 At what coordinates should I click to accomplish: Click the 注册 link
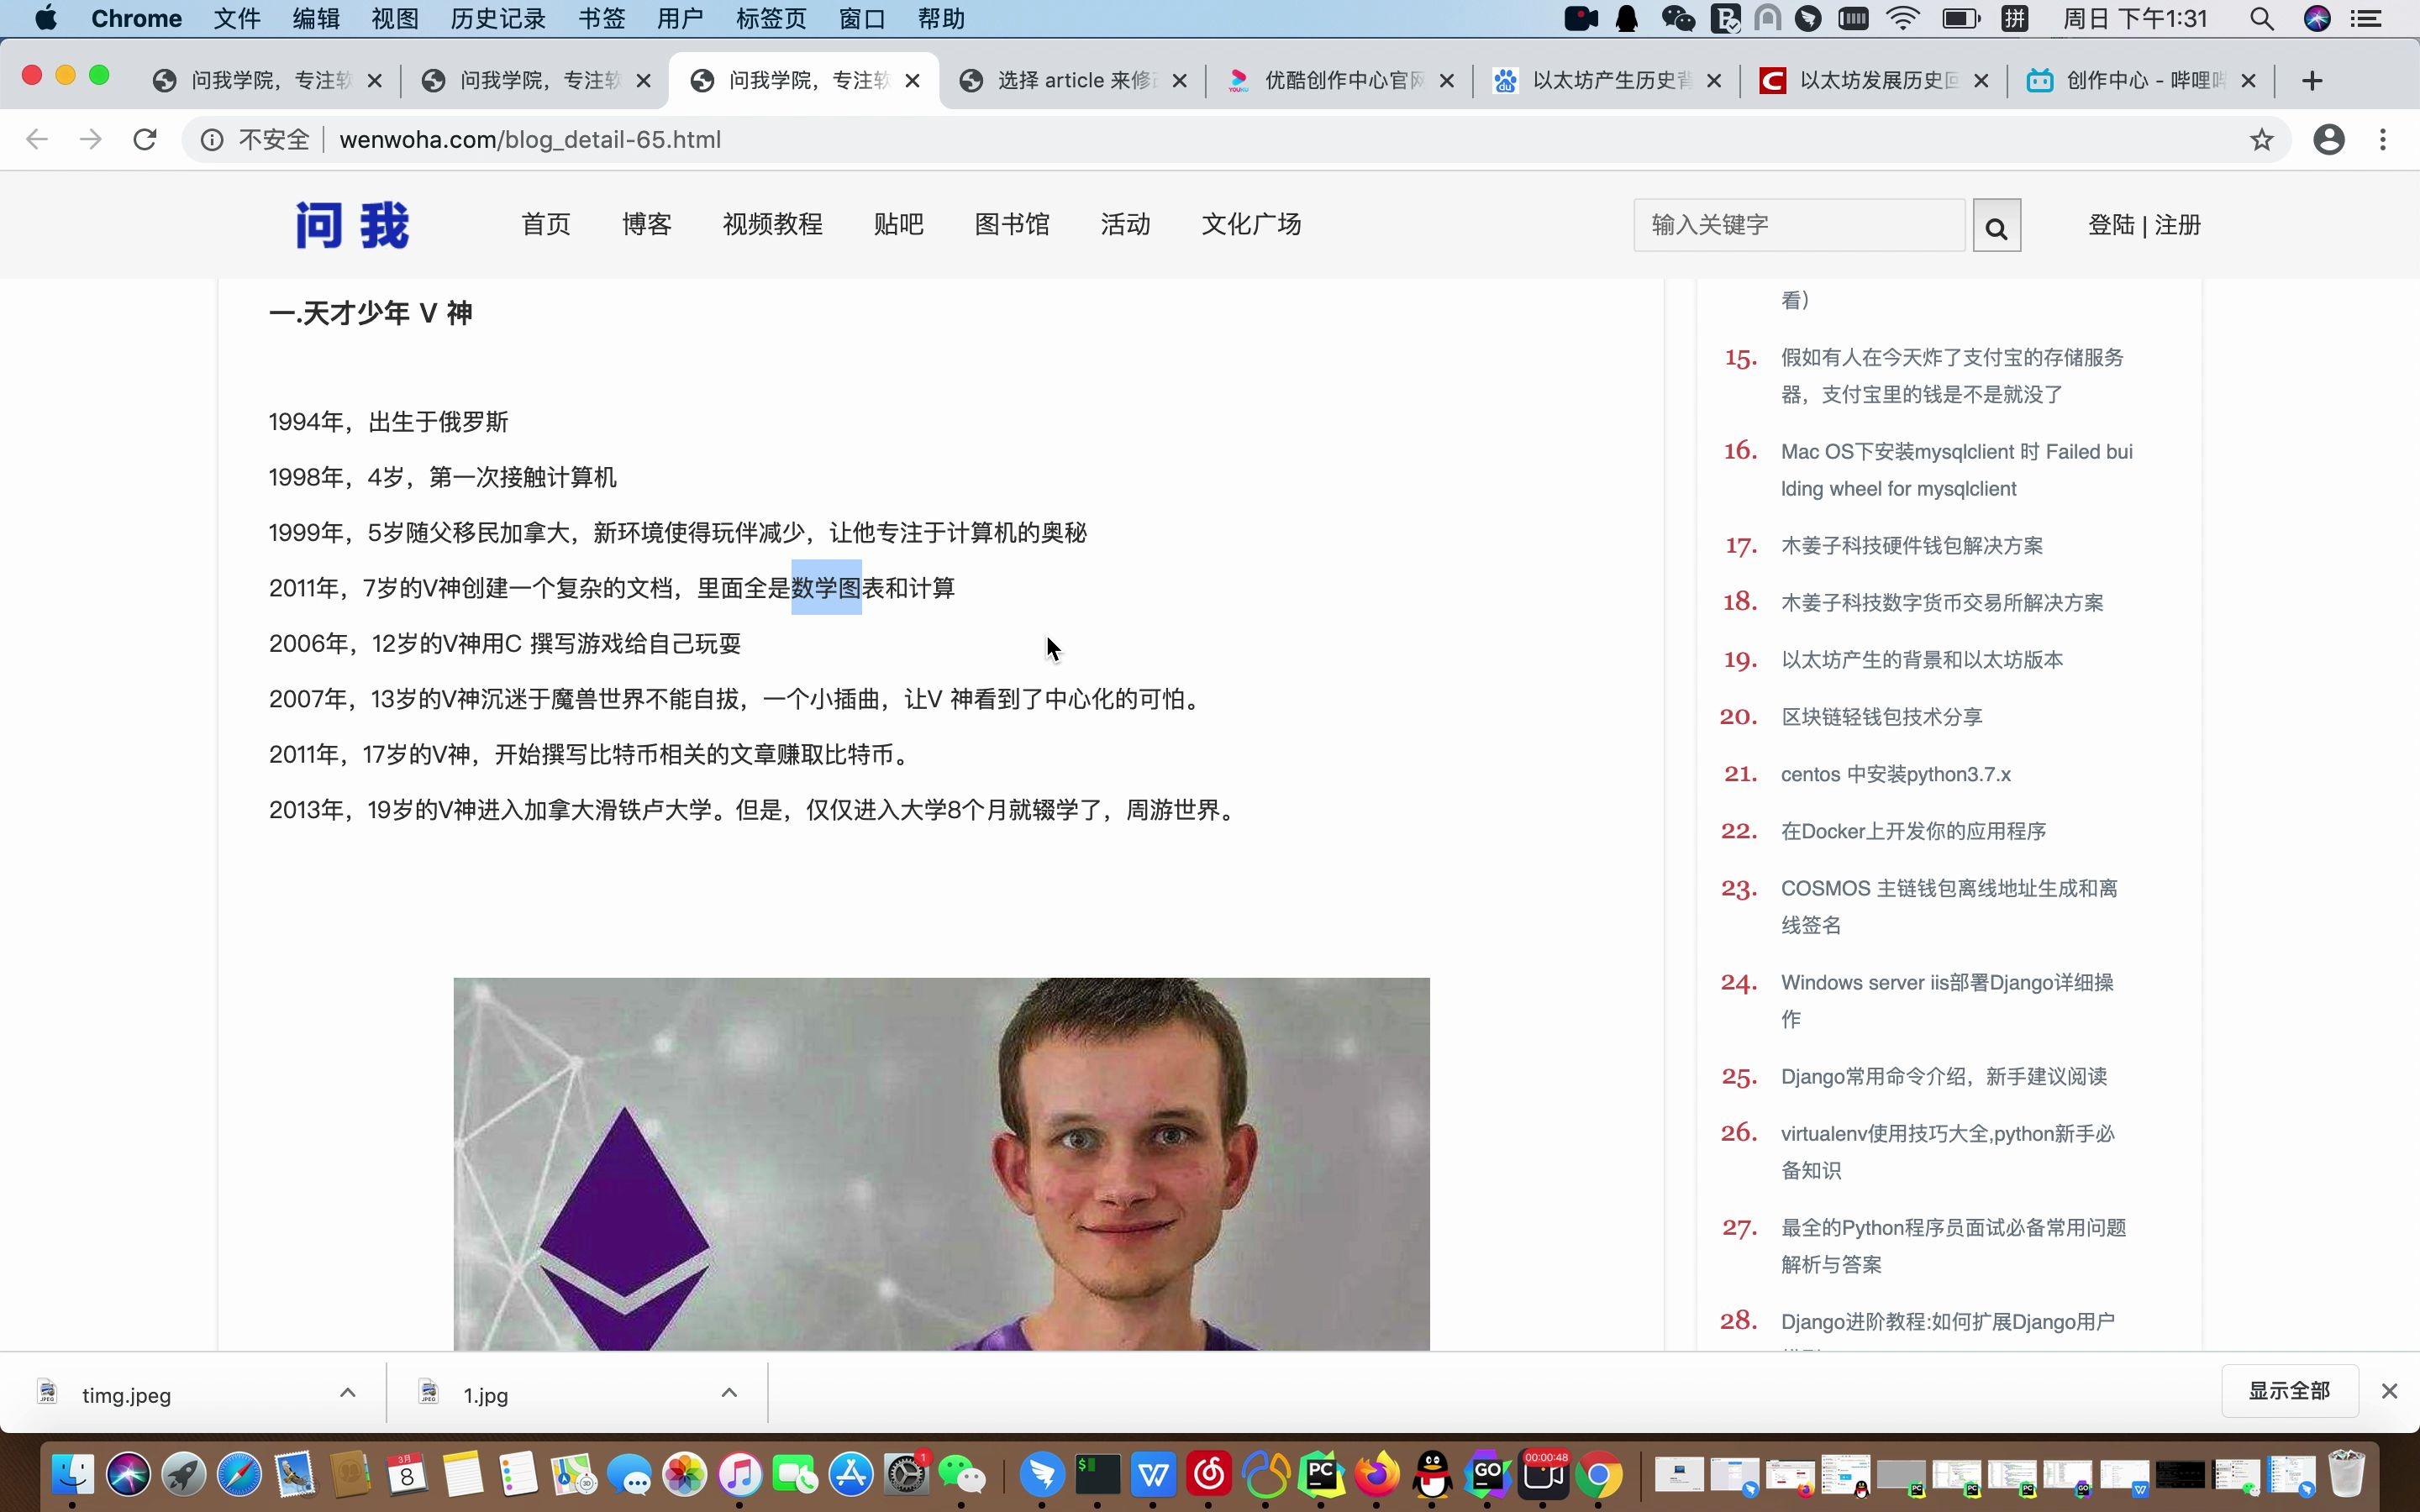tap(2178, 225)
